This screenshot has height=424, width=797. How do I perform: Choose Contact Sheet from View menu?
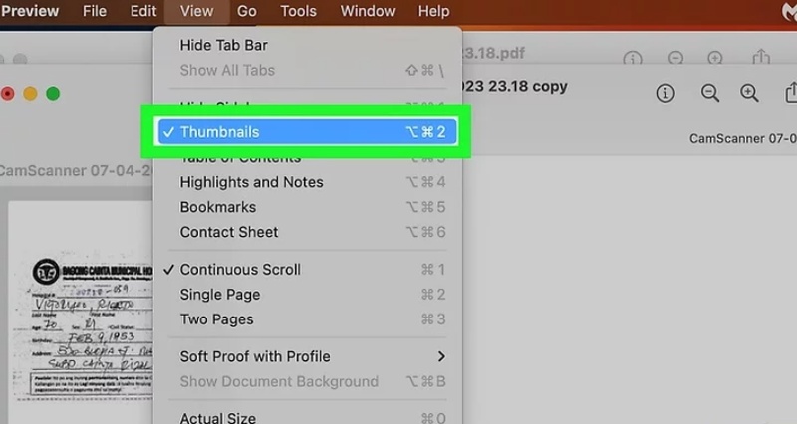click(x=228, y=232)
